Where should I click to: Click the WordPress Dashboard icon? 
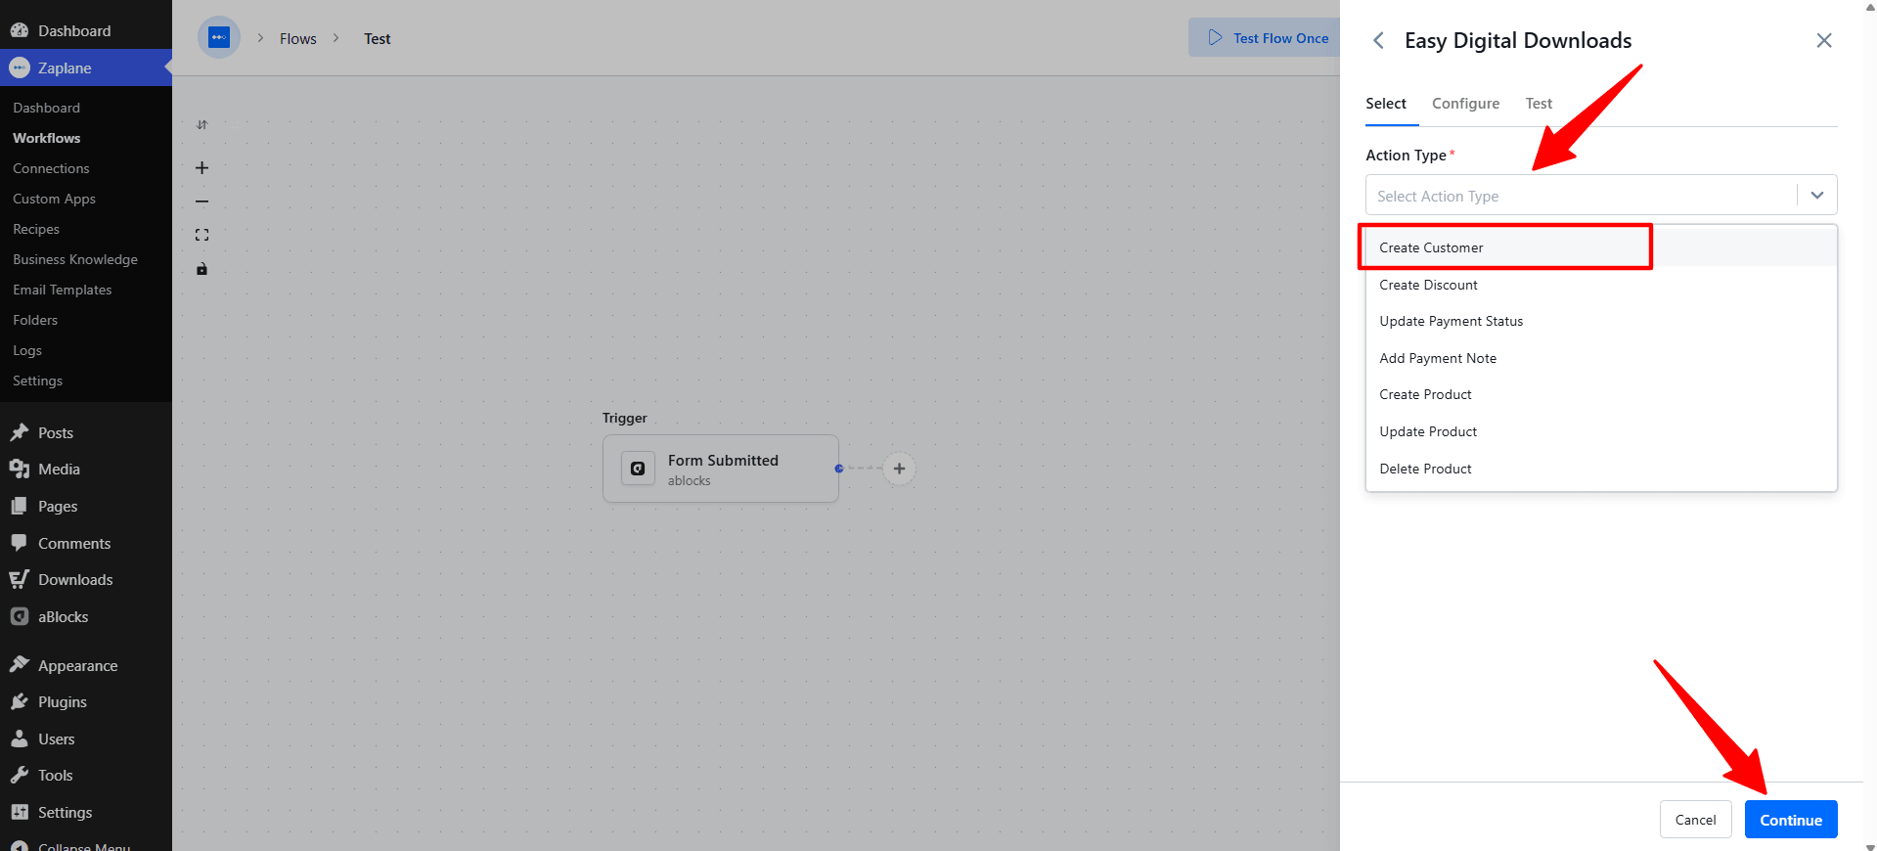[20, 30]
